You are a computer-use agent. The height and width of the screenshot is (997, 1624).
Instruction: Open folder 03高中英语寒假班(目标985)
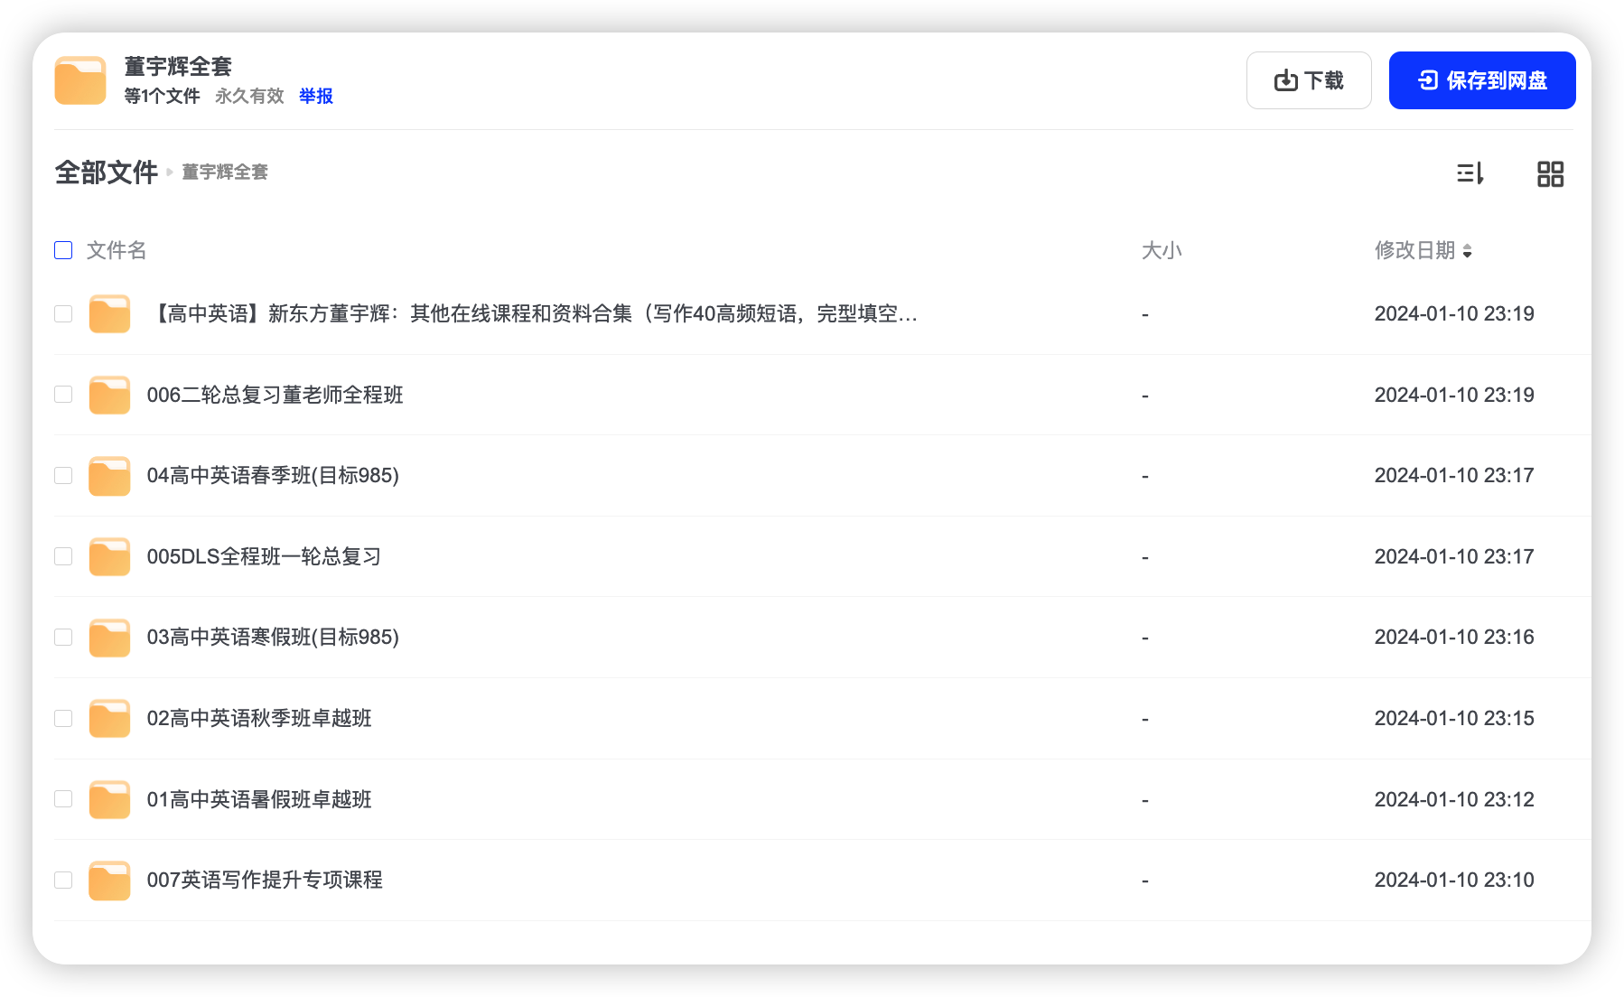[273, 637]
